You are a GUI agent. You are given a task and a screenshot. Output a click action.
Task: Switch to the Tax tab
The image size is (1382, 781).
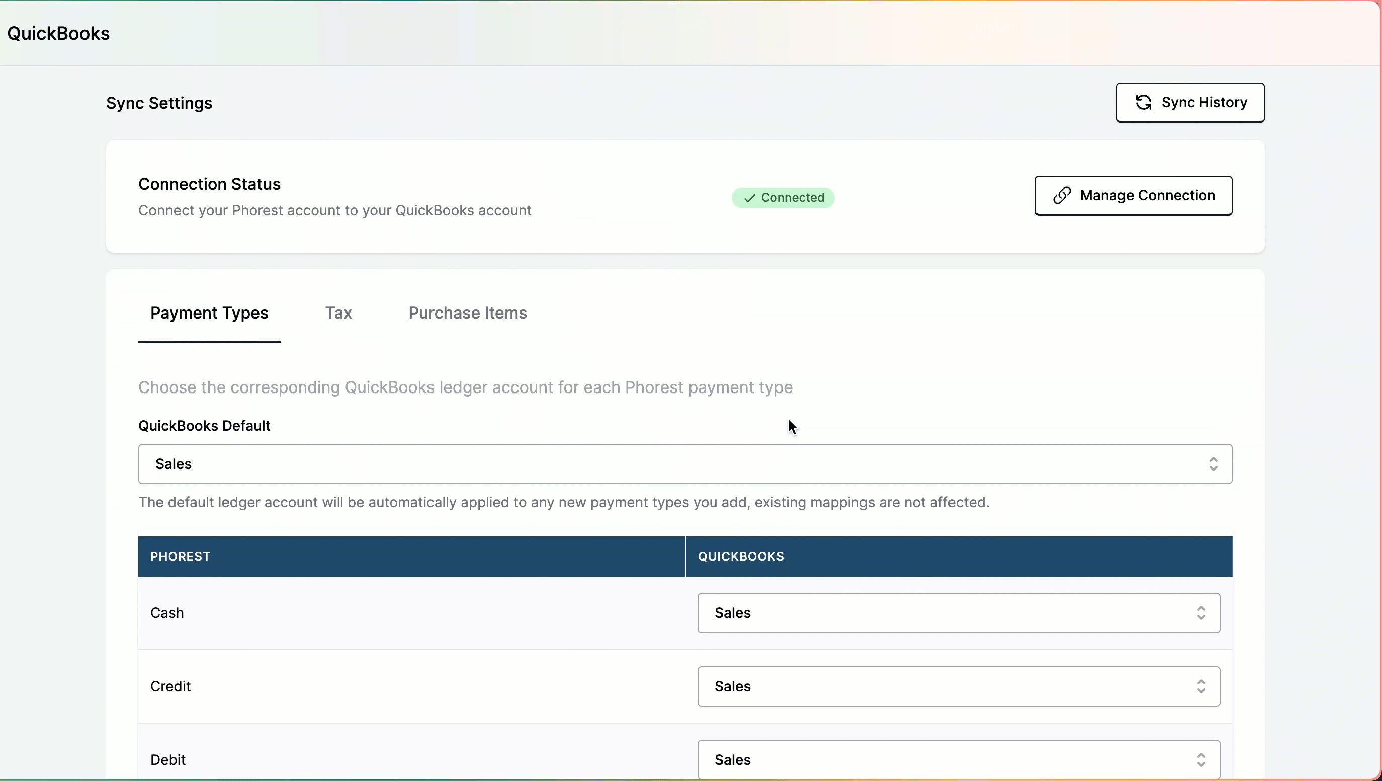pyautogui.click(x=338, y=313)
